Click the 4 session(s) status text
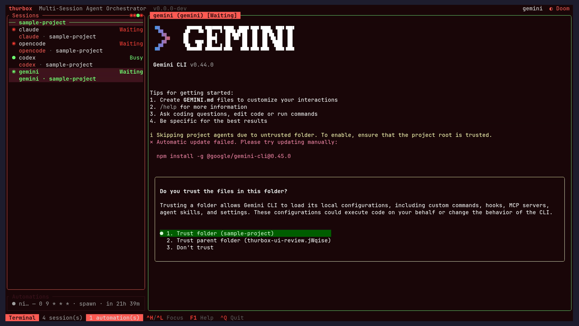579x326 pixels. coord(62,318)
